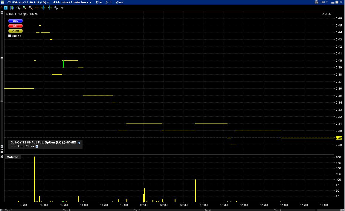Click the zoom in magnifier icon

coord(25,8)
